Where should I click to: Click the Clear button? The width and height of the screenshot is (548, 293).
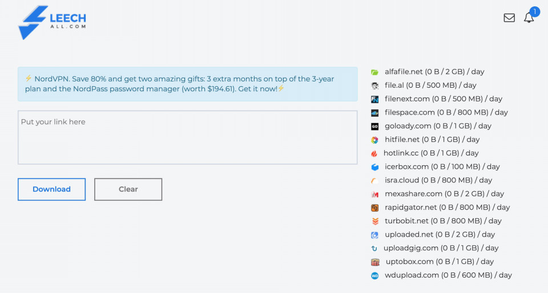pos(128,189)
